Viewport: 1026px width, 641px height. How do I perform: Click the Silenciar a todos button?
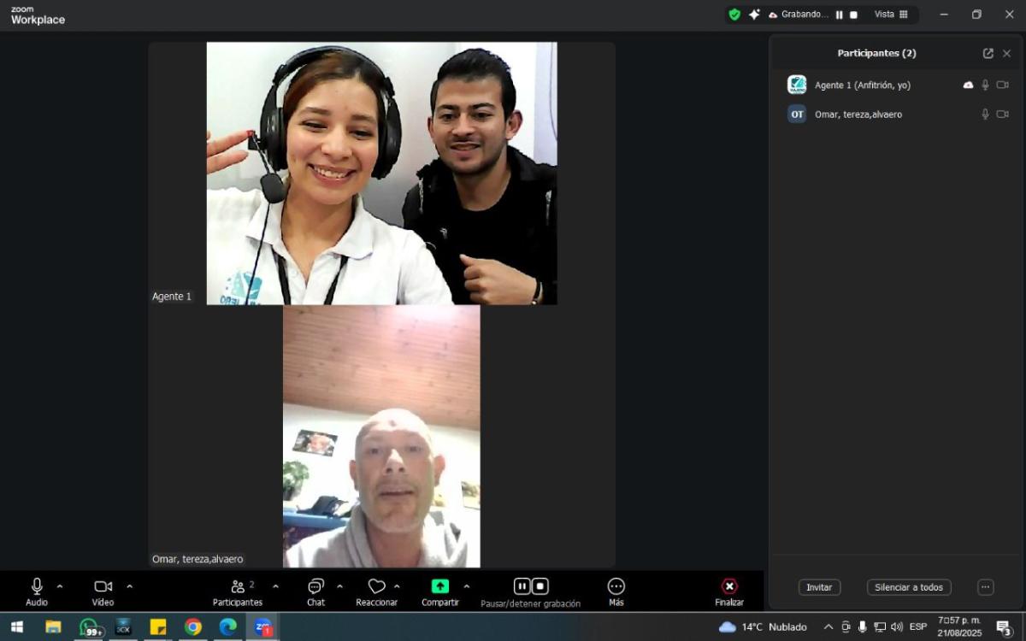(x=908, y=588)
